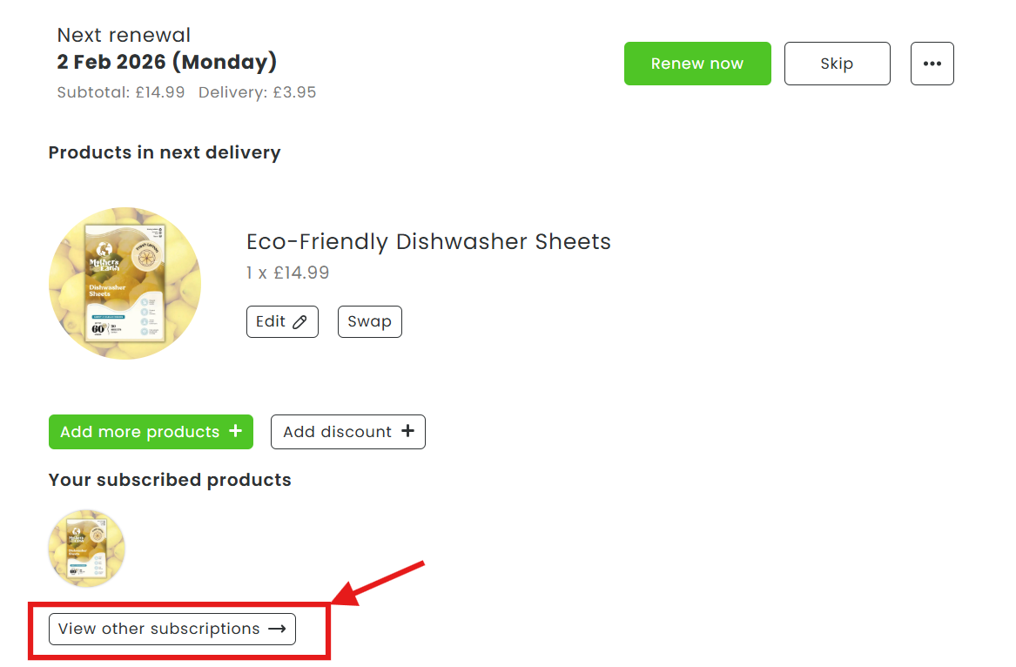The image size is (1016, 667).
Task: Click the large Dishwasher Sheets product image
Action: (x=124, y=283)
